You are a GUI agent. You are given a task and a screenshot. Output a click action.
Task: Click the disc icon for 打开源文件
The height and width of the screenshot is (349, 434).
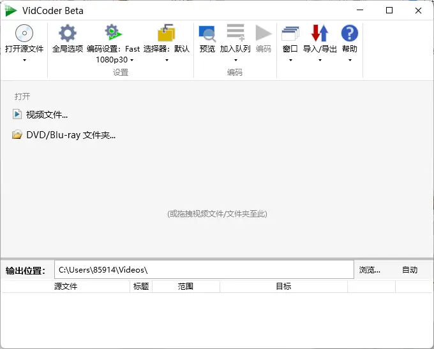click(x=24, y=33)
